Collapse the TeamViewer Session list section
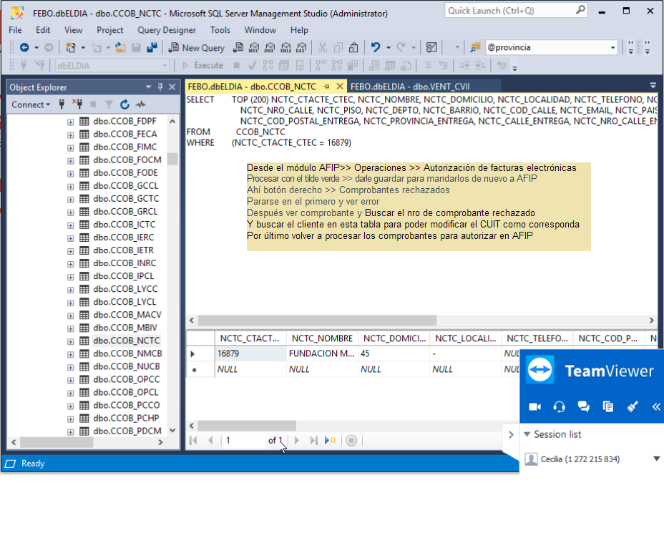The width and height of the screenshot is (664, 533). click(527, 434)
